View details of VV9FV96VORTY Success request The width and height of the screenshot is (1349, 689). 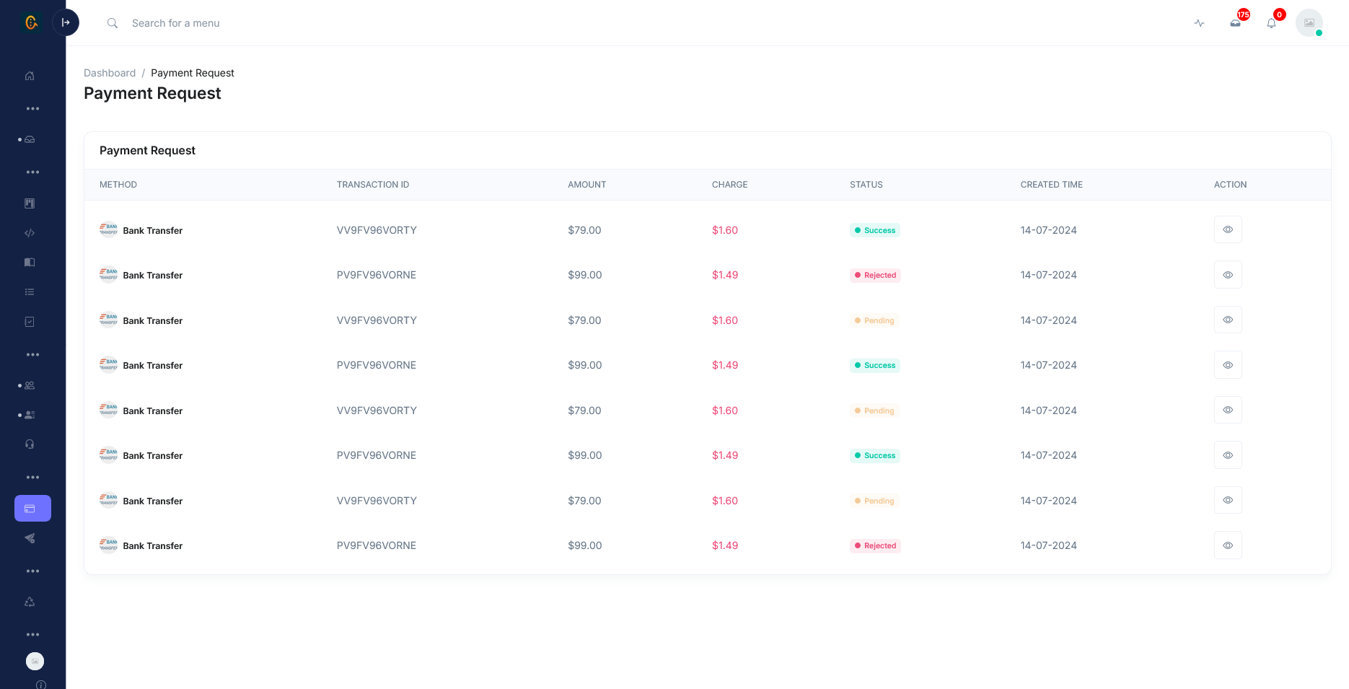click(x=1228, y=229)
